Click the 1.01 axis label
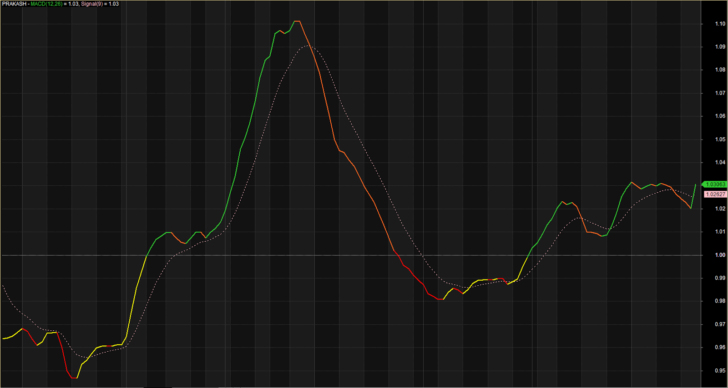Viewport: 728px width, 388px height. click(x=720, y=232)
